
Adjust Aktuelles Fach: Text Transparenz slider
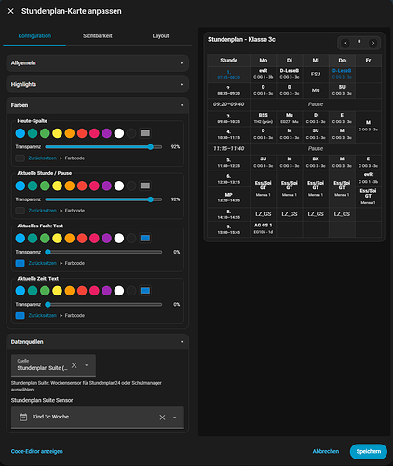click(x=103, y=252)
